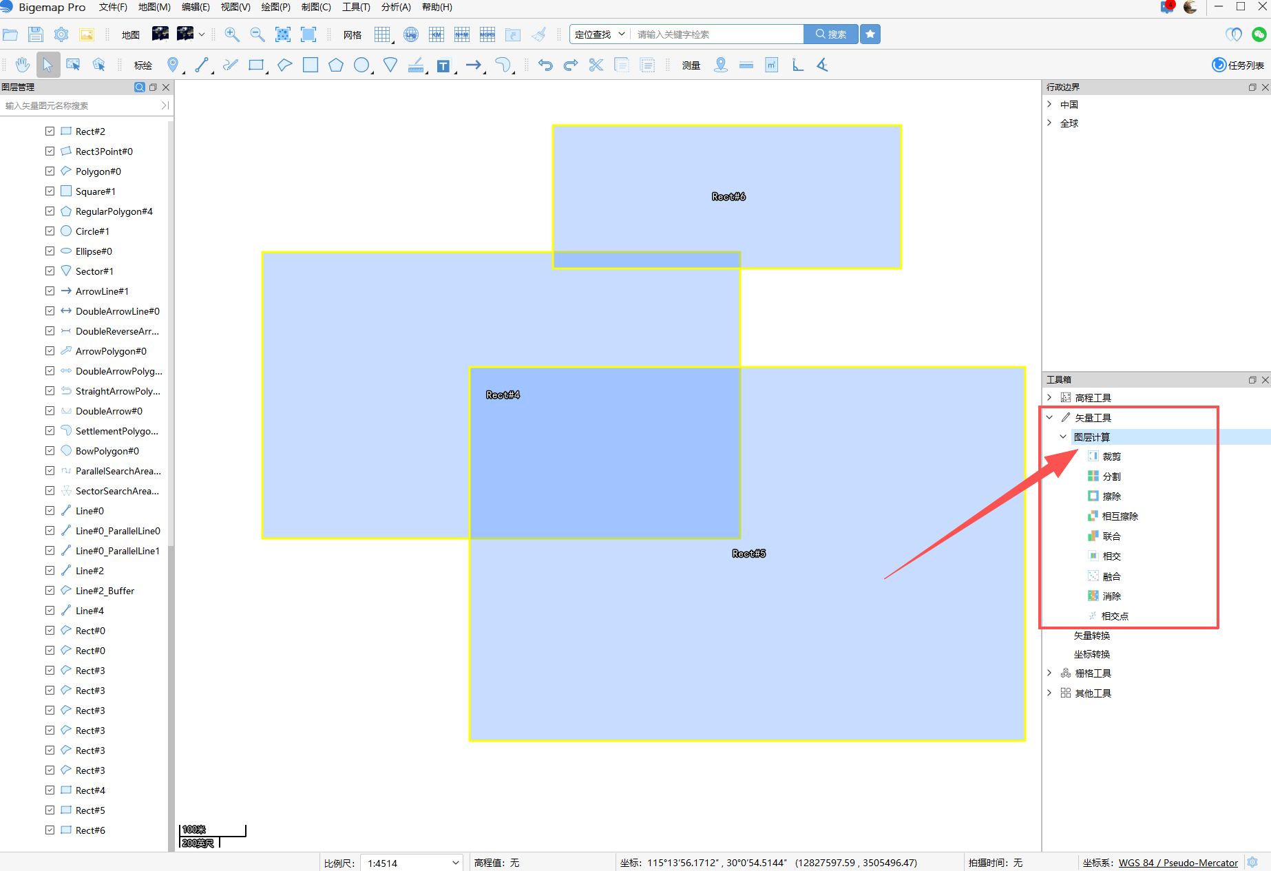Image resolution: width=1271 pixels, height=871 pixels.
Task: Select the 联合 union tool
Action: [x=1111, y=536]
